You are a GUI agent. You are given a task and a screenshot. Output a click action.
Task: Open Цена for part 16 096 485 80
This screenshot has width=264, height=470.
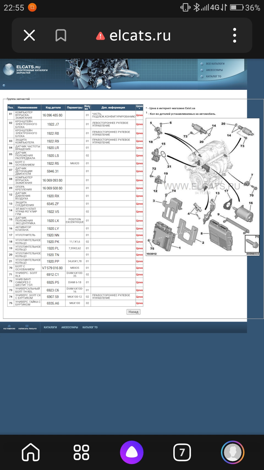pos(139,115)
